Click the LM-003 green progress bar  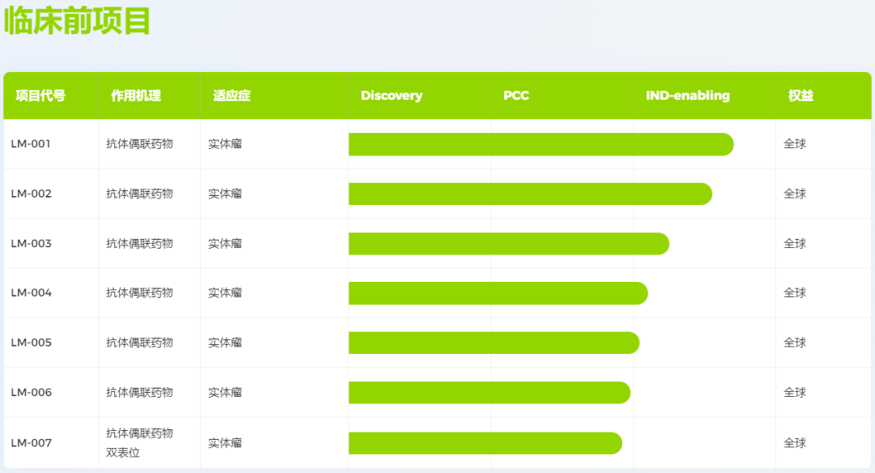[508, 244]
